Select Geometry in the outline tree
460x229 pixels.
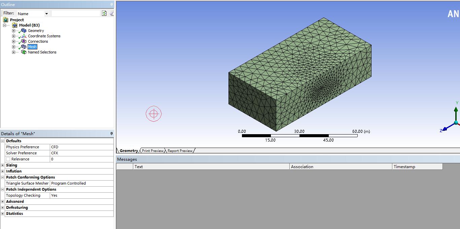pos(36,31)
